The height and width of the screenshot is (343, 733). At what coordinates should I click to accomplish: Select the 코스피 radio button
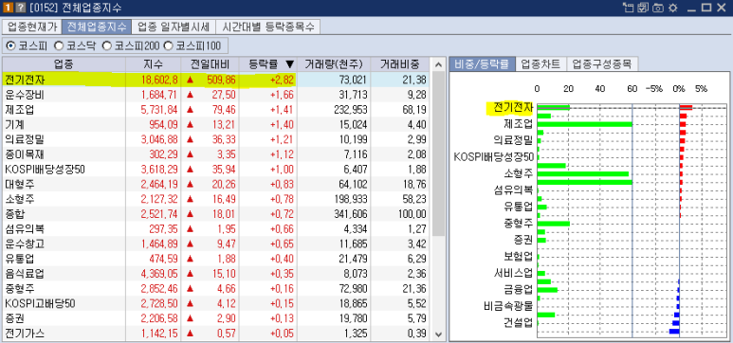[9, 45]
